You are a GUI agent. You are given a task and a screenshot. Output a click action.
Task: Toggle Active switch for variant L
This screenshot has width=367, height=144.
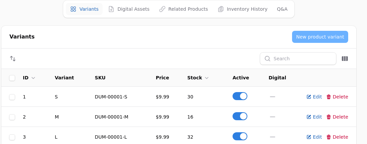click(240, 136)
